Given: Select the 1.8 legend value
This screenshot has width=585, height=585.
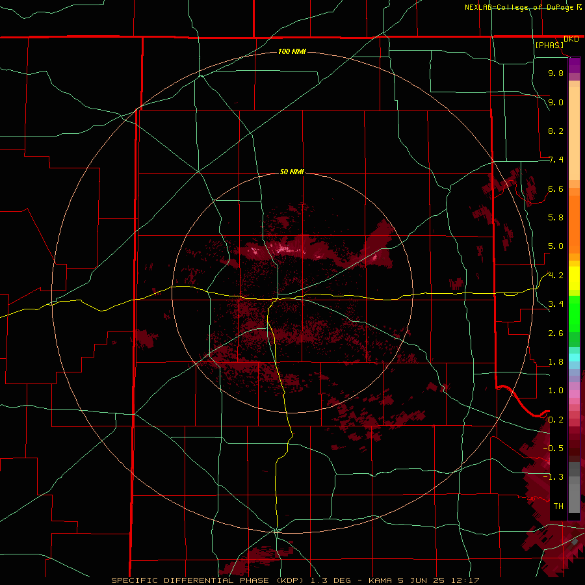Looking at the screenshot, I should (x=556, y=362).
